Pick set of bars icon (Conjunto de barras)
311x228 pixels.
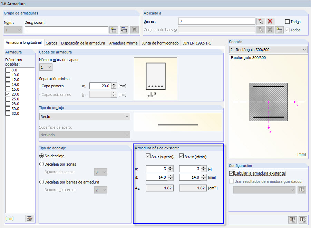tap(260, 30)
